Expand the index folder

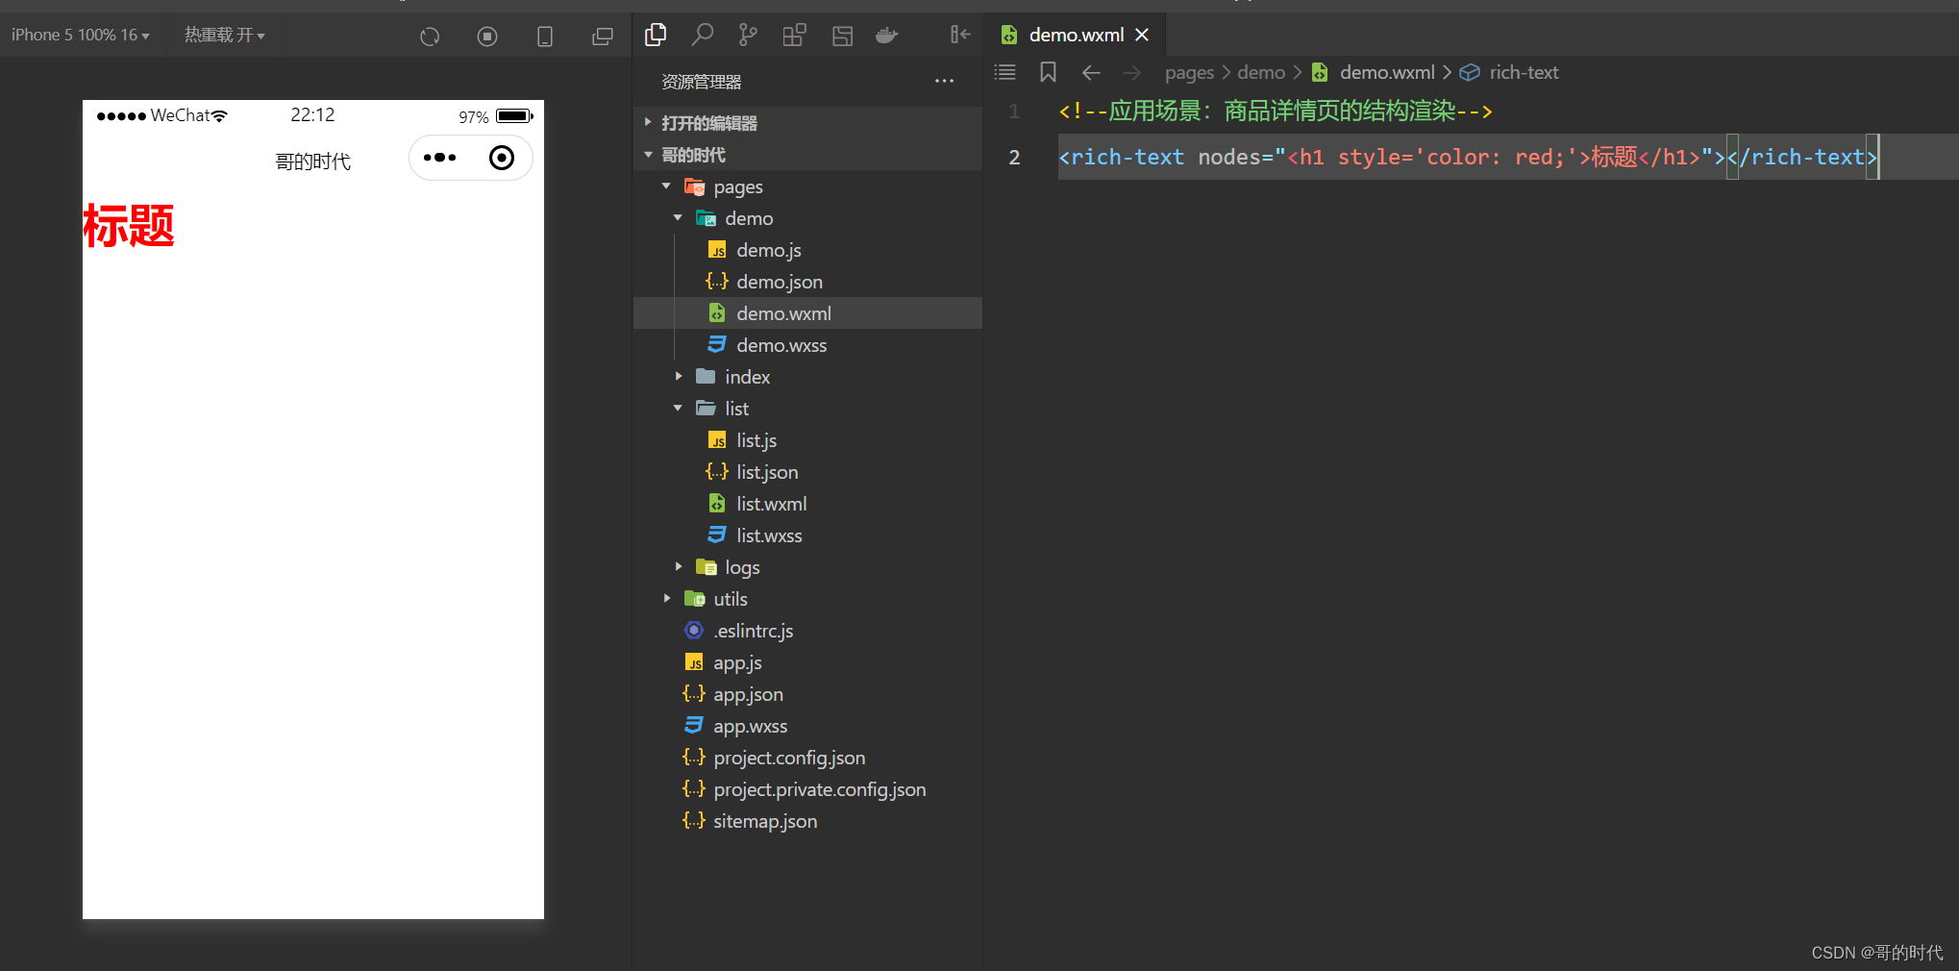tap(807, 377)
